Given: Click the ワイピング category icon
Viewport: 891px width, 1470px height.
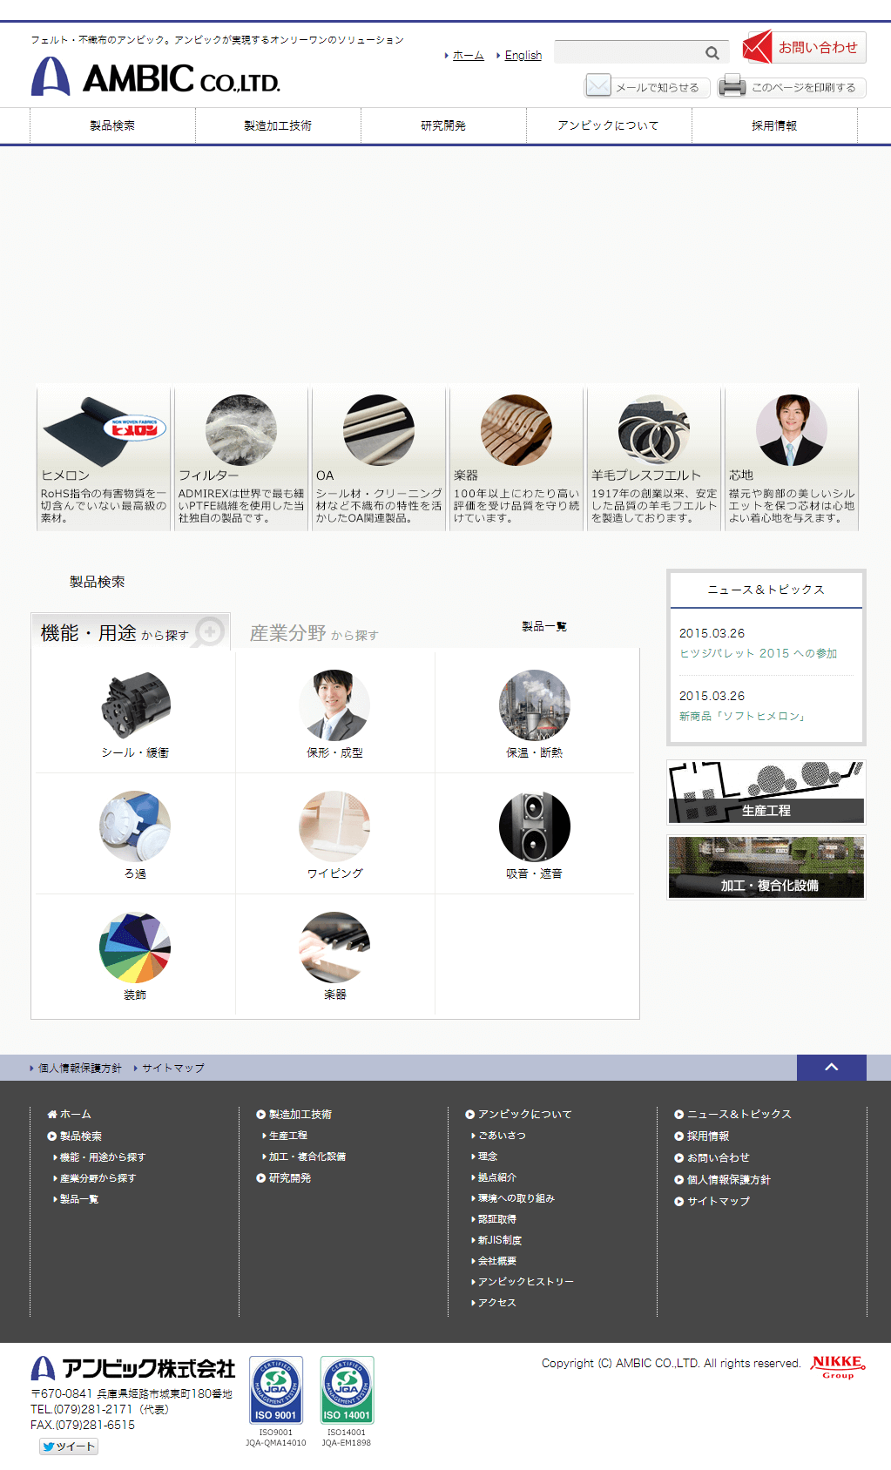Looking at the screenshot, I should coord(334,826).
